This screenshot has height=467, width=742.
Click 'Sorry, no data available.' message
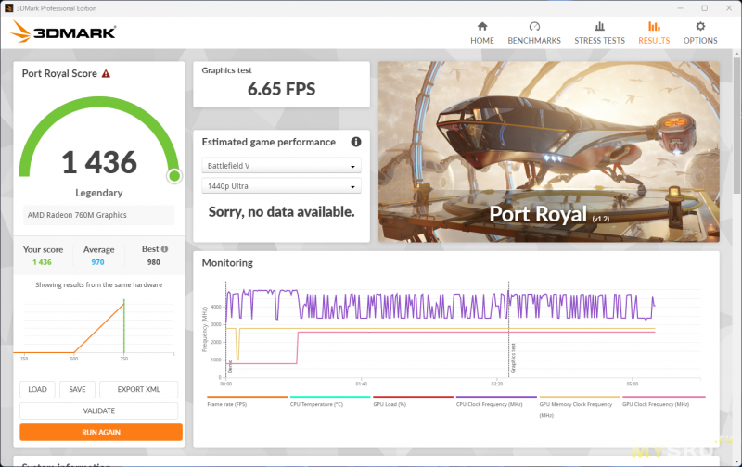(281, 212)
